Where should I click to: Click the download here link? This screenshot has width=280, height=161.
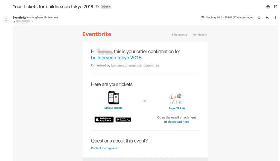click(178, 122)
